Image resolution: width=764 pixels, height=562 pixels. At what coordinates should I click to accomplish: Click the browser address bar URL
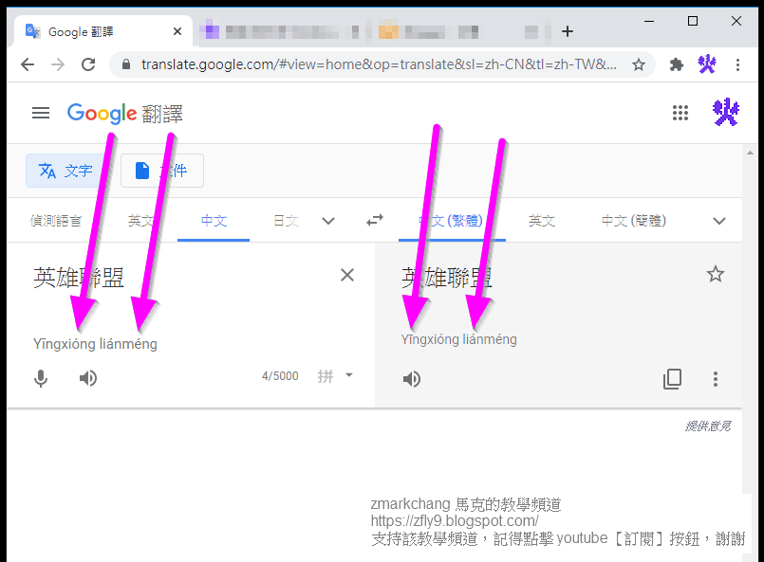coord(379,64)
